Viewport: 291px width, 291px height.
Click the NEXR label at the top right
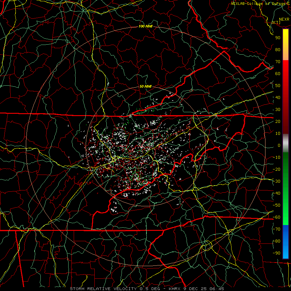tap(284, 19)
